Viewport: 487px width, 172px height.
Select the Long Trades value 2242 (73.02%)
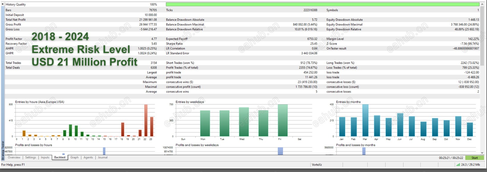pos(469,63)
